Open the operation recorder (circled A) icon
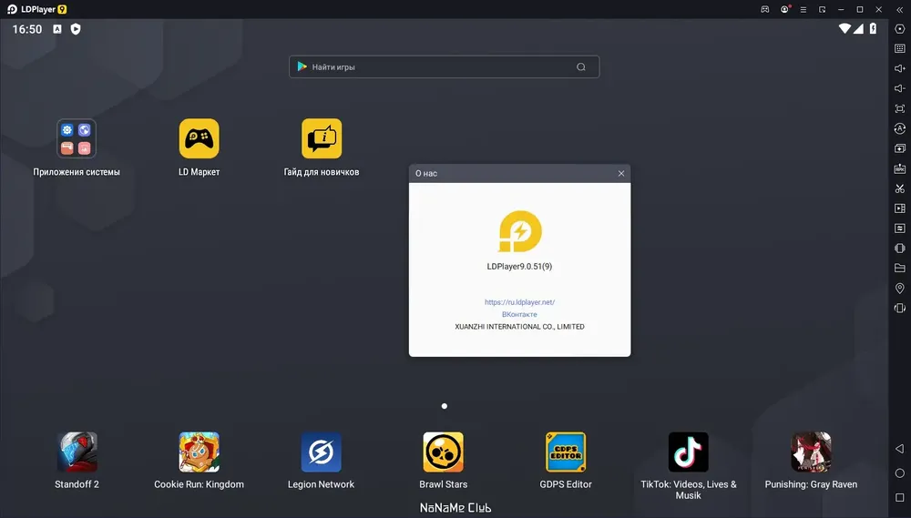 click(899, 128)
